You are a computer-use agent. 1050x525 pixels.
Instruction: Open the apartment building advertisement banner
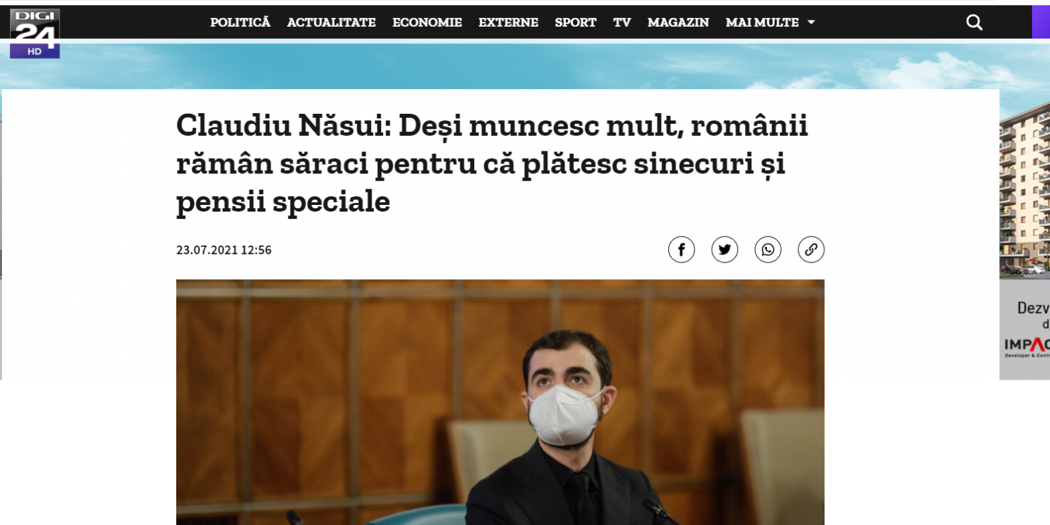click(1025, 234)
